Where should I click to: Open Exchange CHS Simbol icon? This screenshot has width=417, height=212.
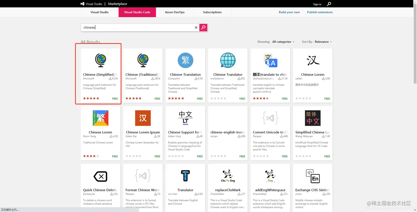313,176
